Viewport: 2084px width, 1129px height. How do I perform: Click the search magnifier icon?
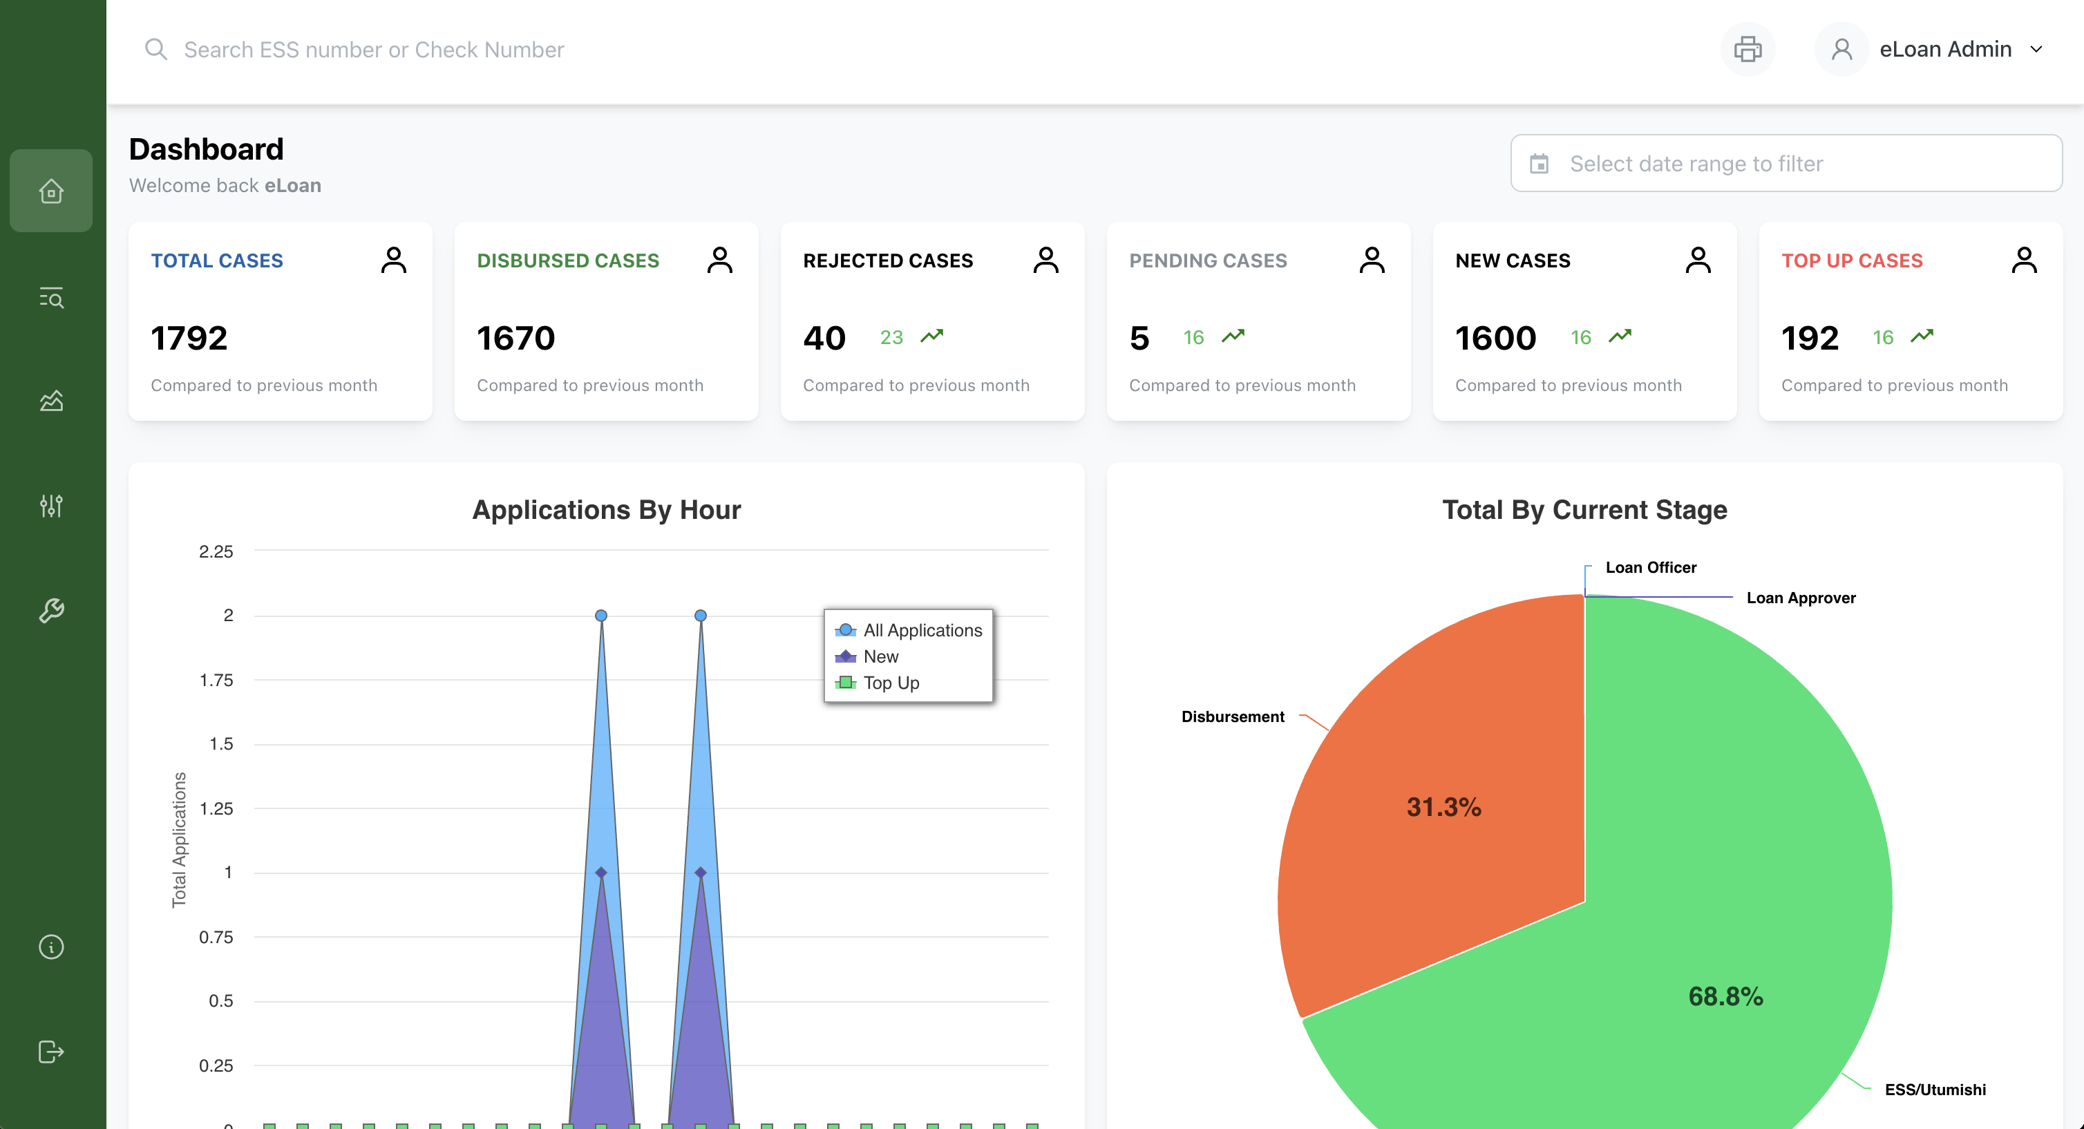pos(155,49)
